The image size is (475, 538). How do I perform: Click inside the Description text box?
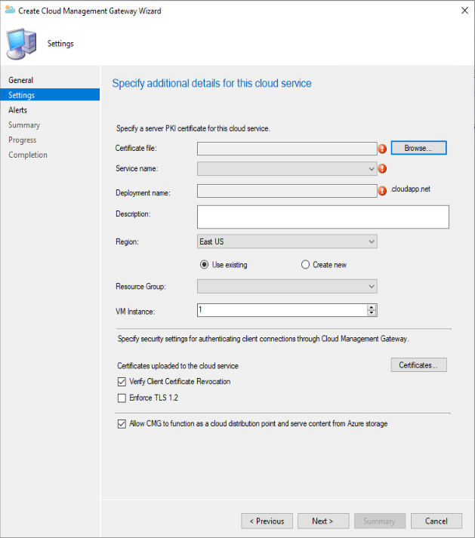coord(322,217)
